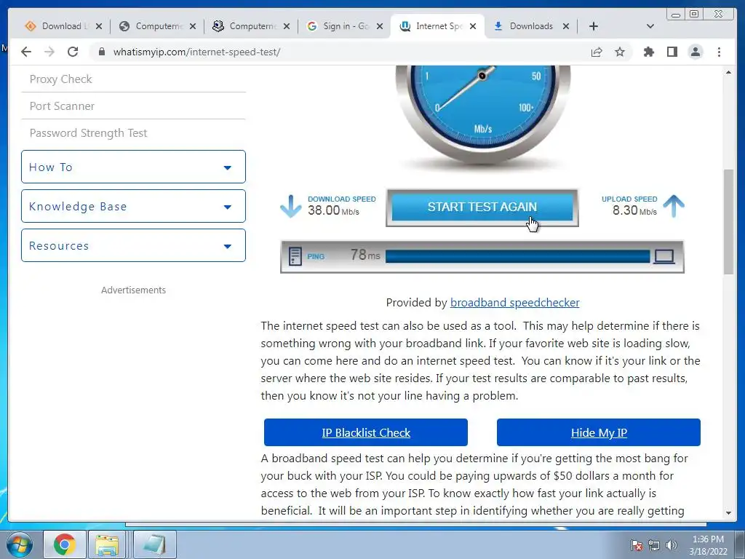Screen dimensions: 745x559
Task: Open Chrome three-dot menu
Action: (x=719, y=52)
